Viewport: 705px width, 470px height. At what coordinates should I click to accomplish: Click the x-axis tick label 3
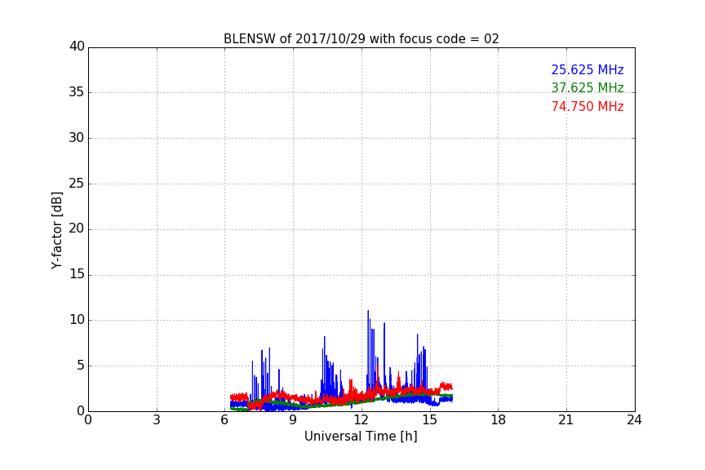[x=157, y=420]
